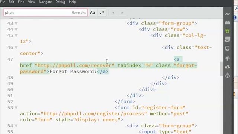The image size is (238, 134).
Task: Open the View menu
Action: [31, 2]
